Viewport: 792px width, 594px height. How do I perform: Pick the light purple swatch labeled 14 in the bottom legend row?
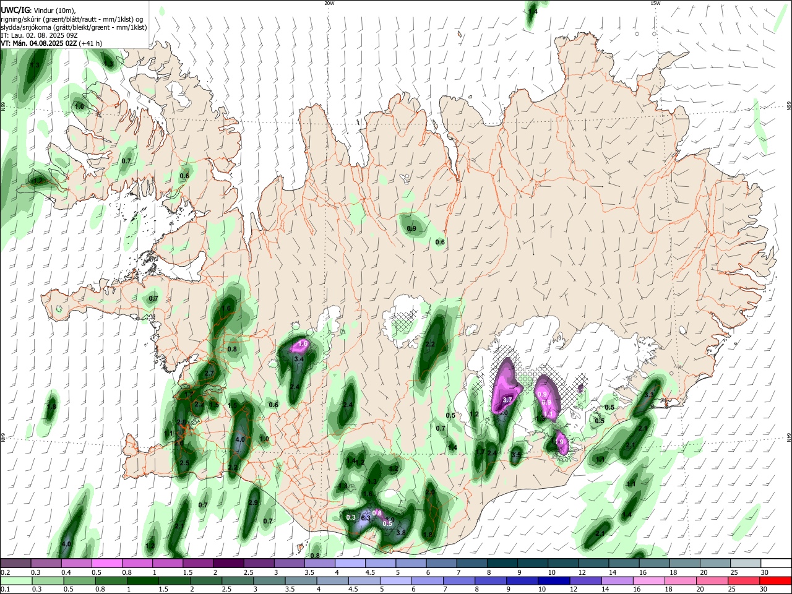pos(618,580)
